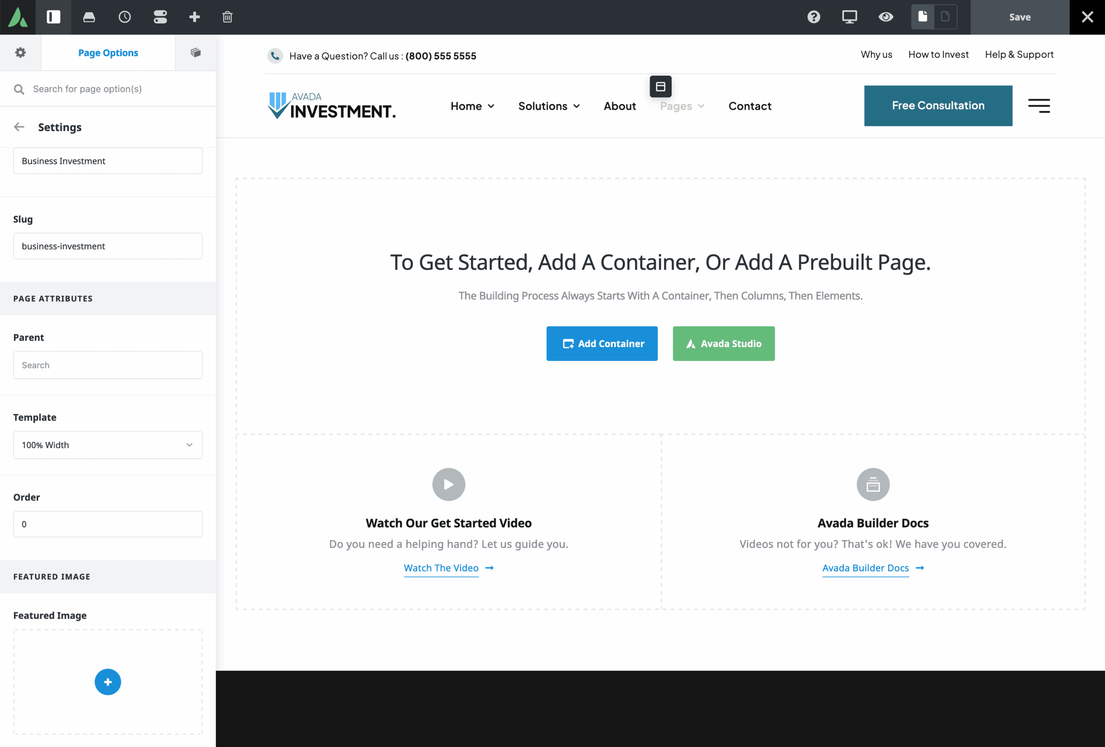Open help via the question mark icon
This screenshot has height=747, width=1105.
814,17
